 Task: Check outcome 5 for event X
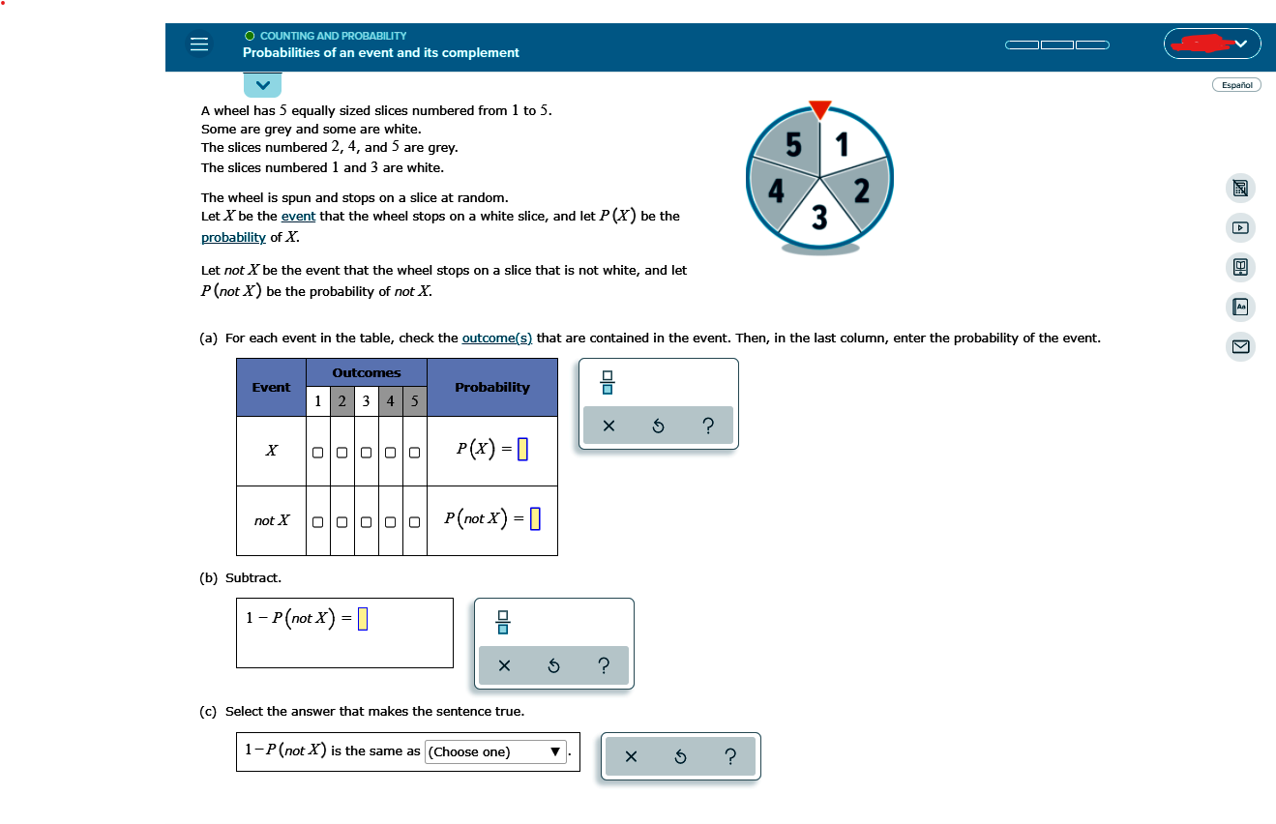414,451
